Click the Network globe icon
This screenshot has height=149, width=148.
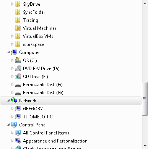[14, 100]
